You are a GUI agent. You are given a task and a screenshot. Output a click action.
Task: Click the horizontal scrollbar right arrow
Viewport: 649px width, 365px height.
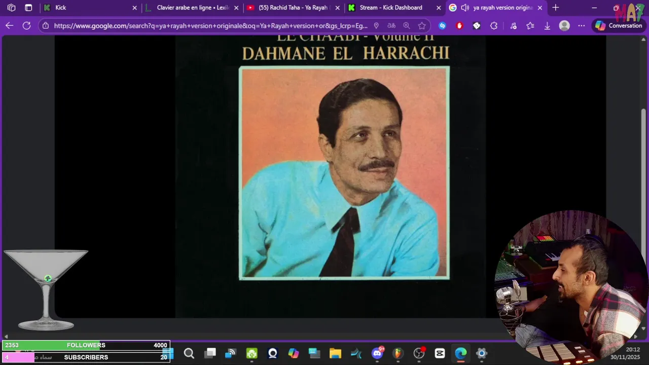coord(636,336)
